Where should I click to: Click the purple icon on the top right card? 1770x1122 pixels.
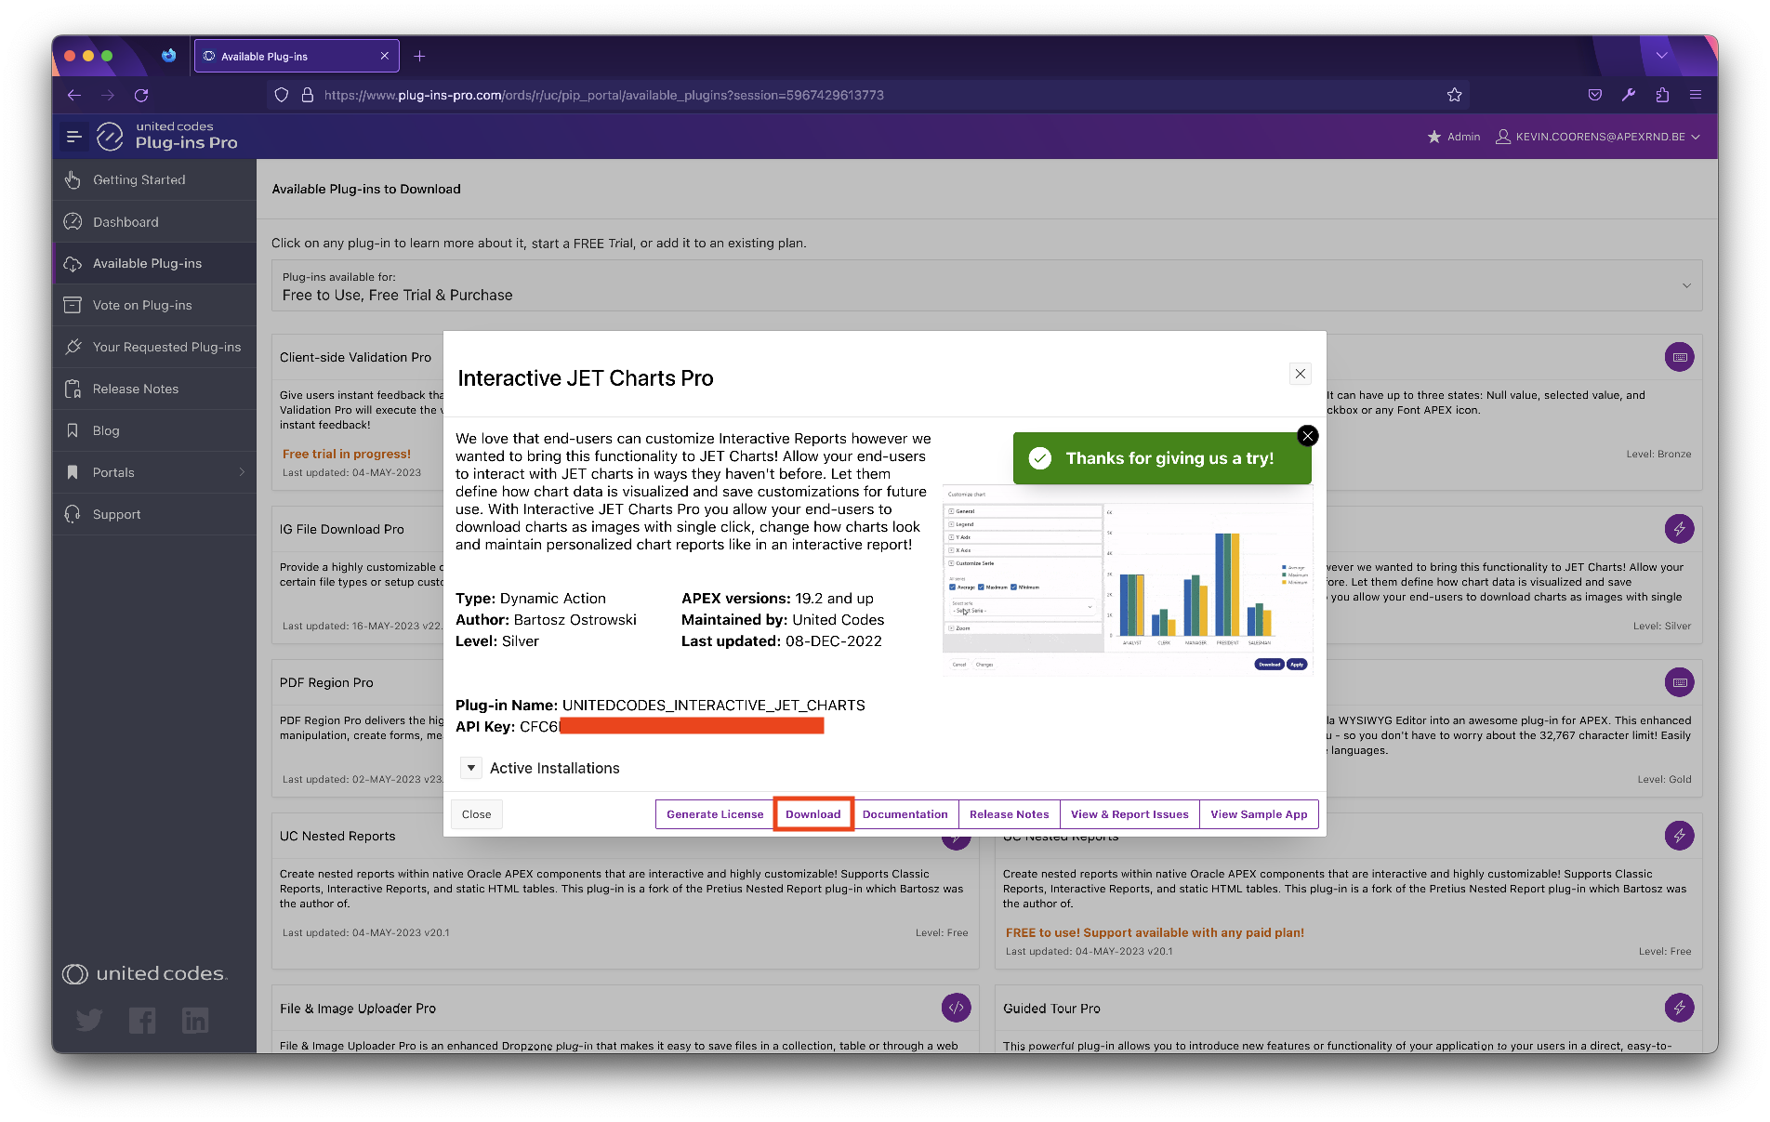click(x=1679, y=357)
